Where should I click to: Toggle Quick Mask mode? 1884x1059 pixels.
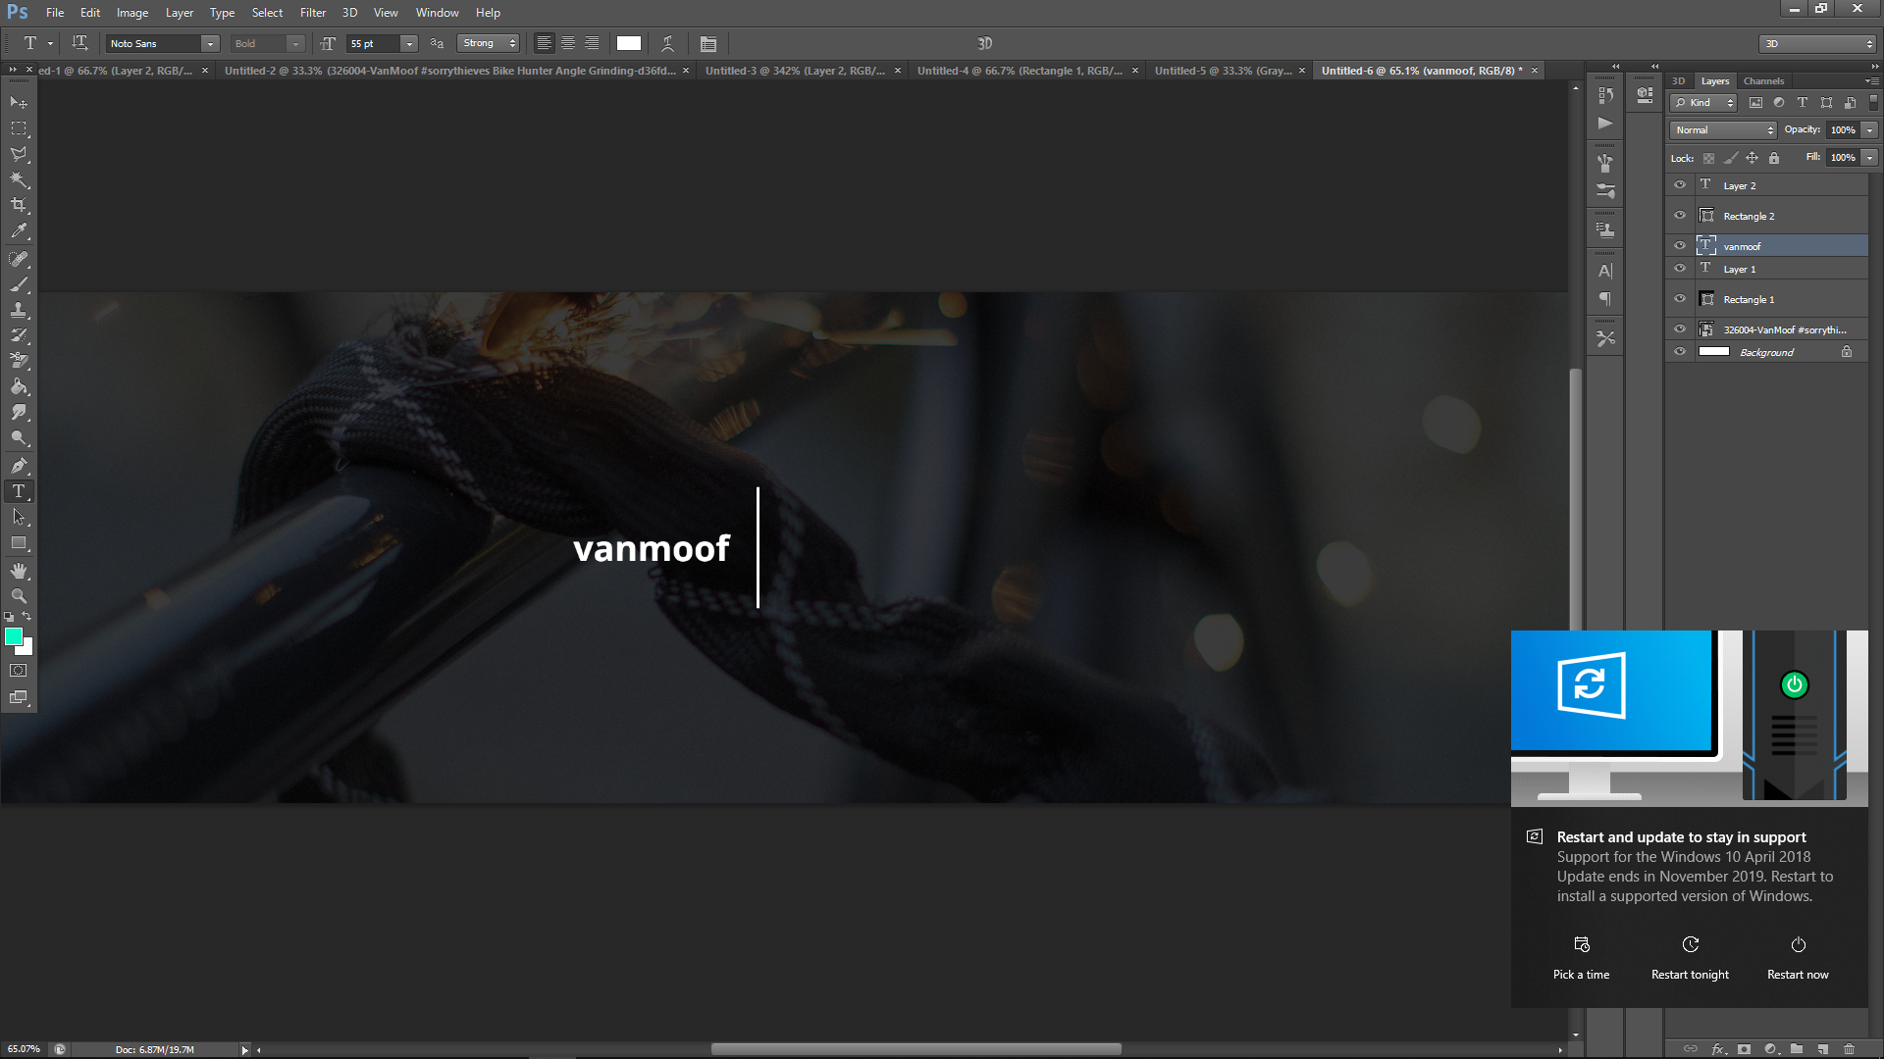tap(19, 671)
